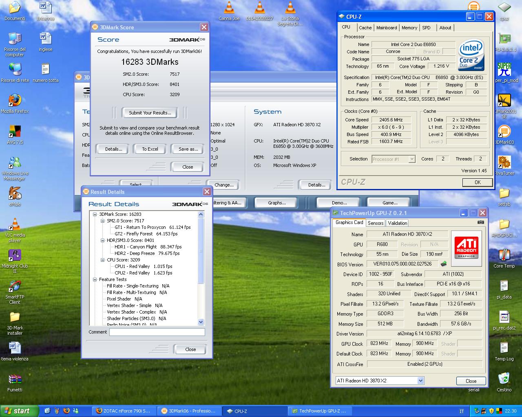Image resolution: width=522 pixels, height=417 pixels.
Task: Click the BIOS version save chip icon
Action: click(x=444, y=264)
